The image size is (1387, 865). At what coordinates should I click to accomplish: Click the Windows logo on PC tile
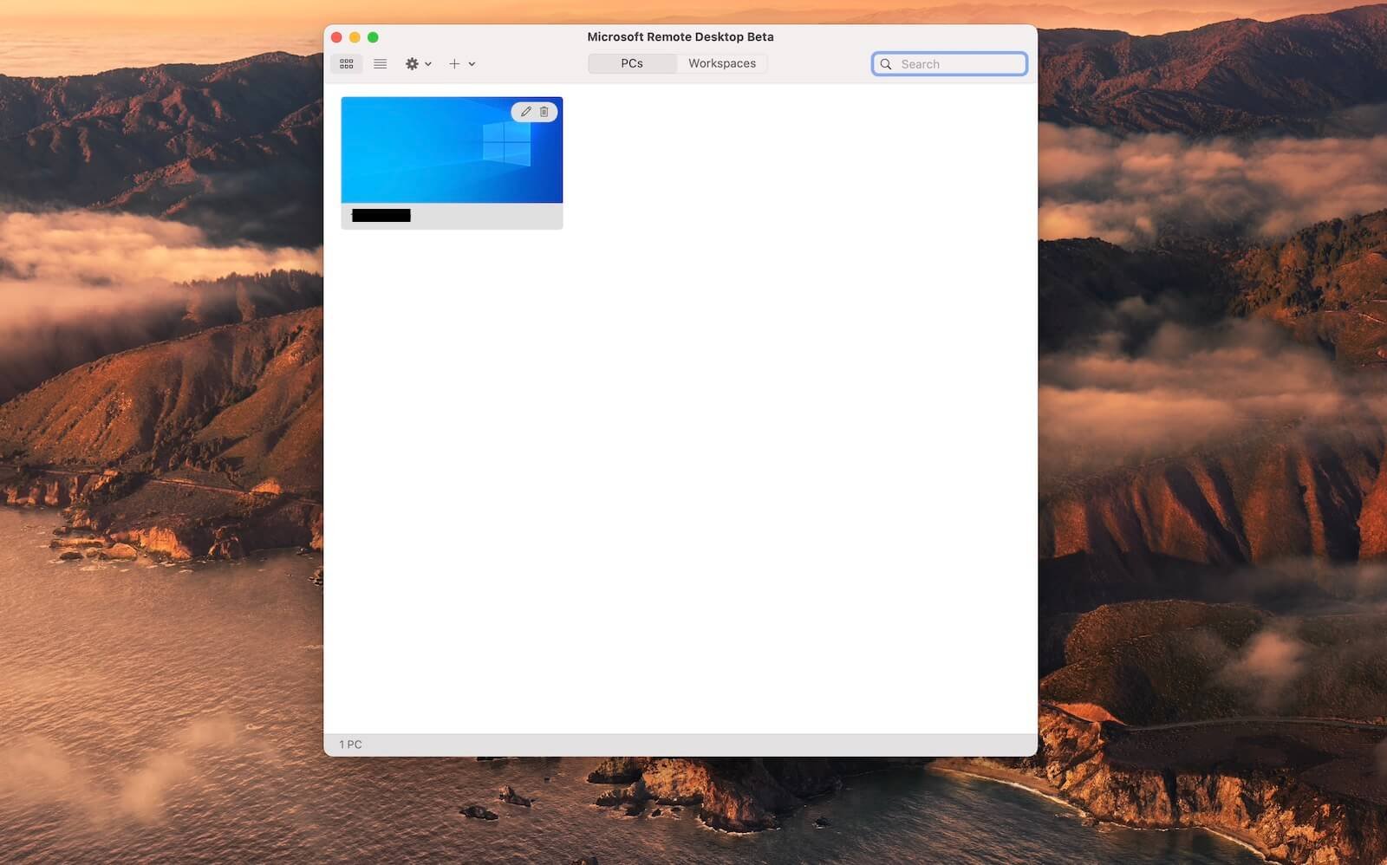click(x=506, y=144)
